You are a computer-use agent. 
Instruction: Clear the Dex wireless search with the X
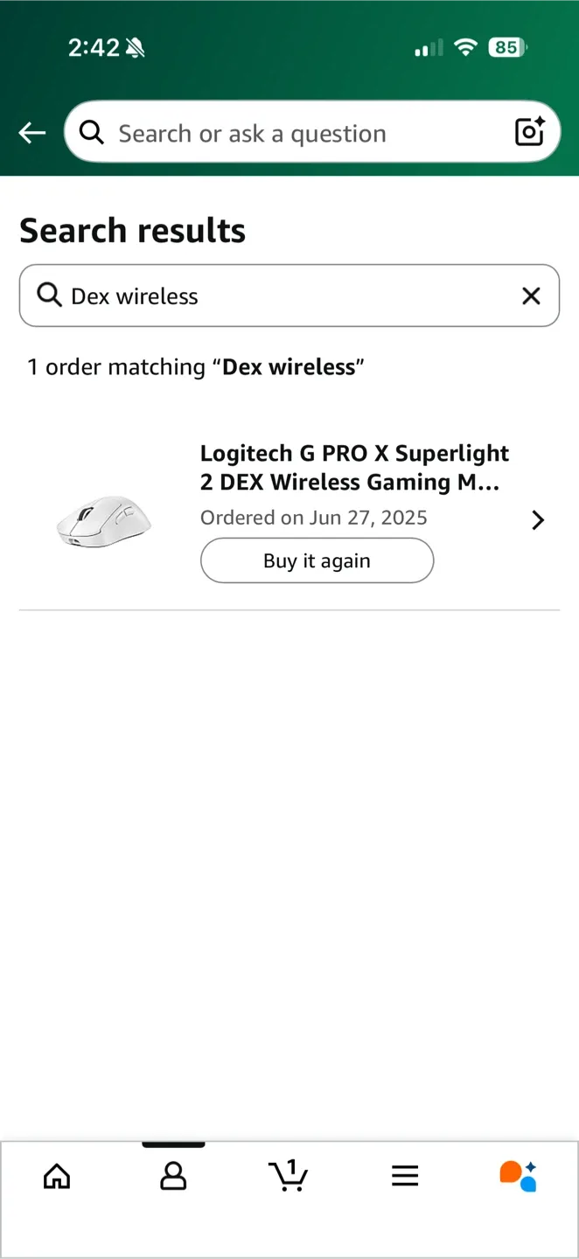coord(531,296)
